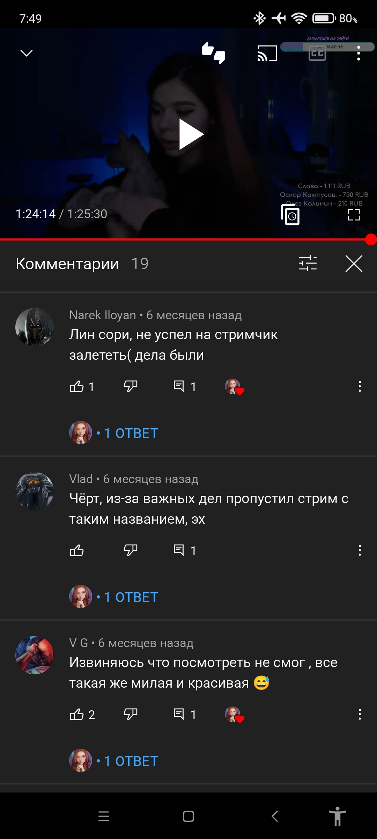Tap the Cast to device icon

(x=267, y=53)
